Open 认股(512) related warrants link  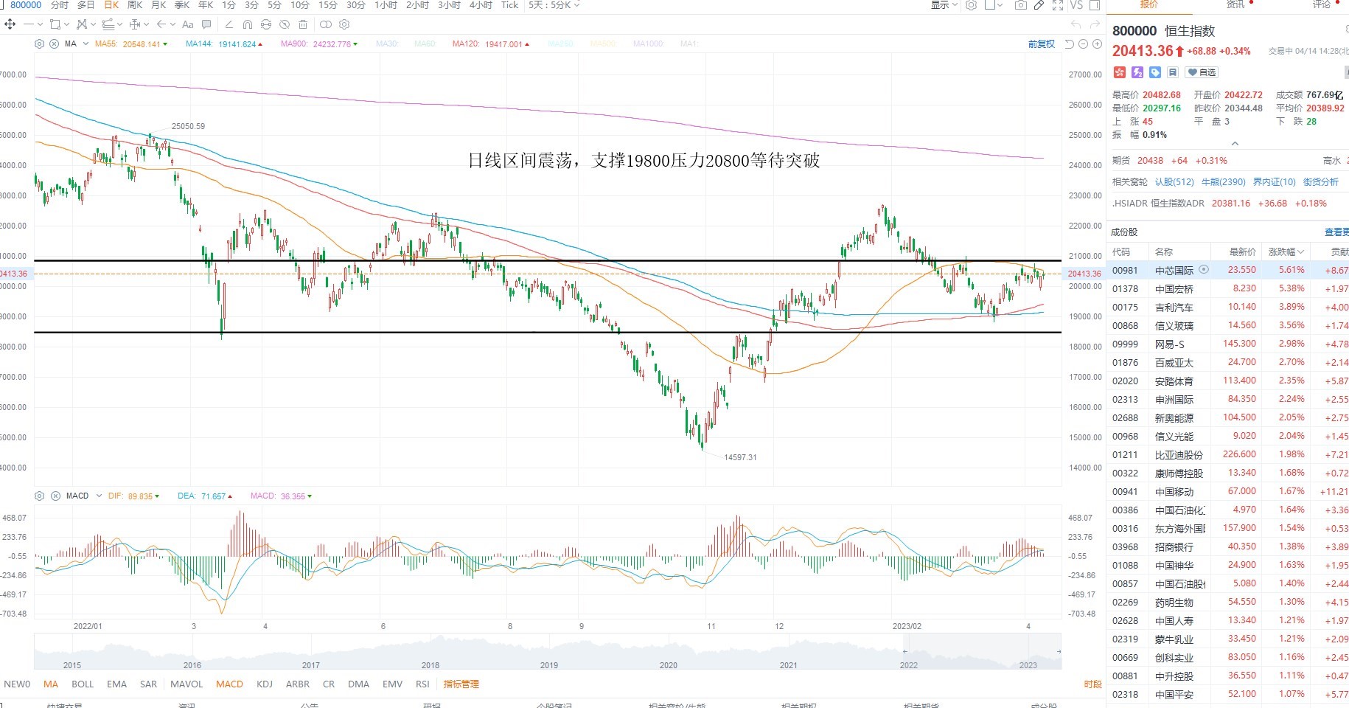(x=1174, y=181)
